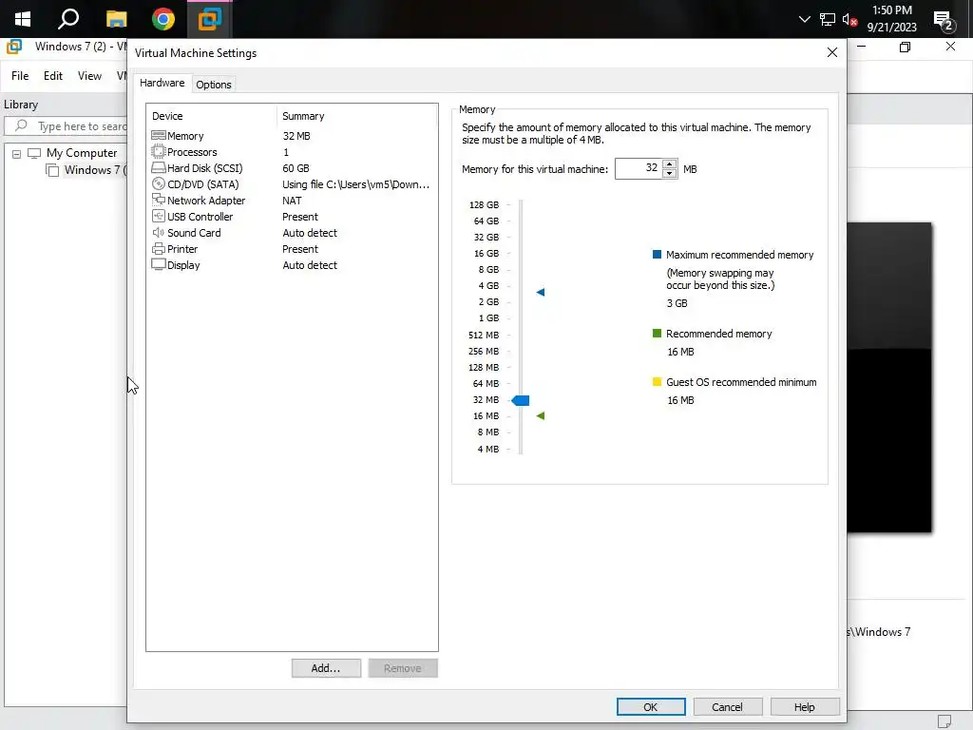Click the 128 GB slider label
The height and width of the screenshot is (730, 973).
(484, 205)
